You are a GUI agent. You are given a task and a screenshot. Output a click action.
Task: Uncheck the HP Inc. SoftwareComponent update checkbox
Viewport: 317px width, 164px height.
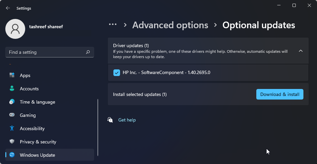pyautogui.click(x=117, y=72)
